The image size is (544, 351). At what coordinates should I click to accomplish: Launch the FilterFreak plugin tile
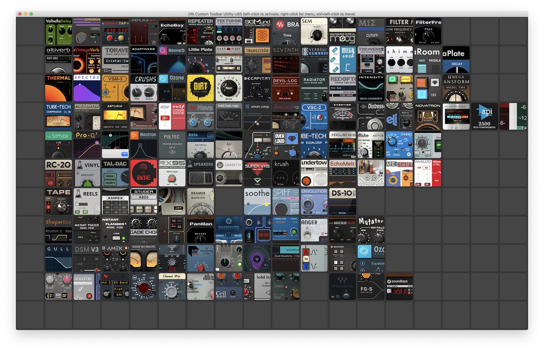[428, 31]
